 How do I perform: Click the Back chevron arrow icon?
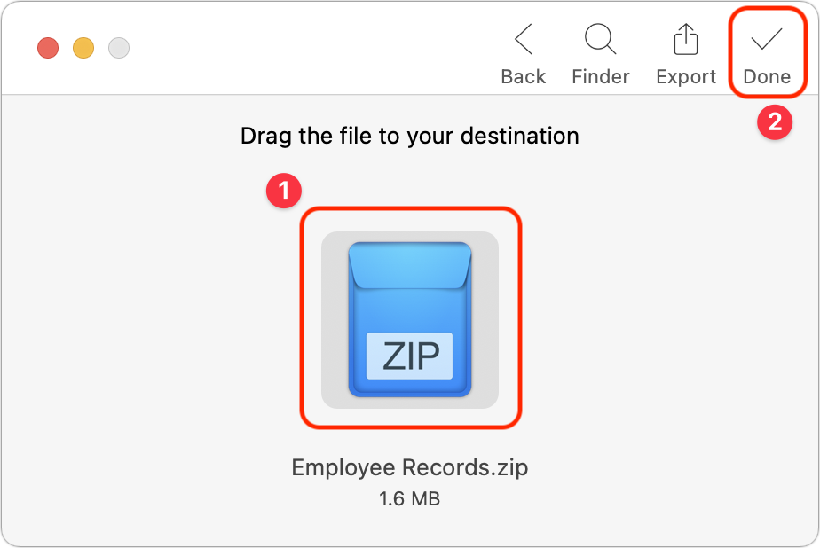click(524, 39)
